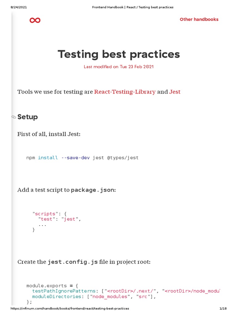Click testPathIgnorePatterns in the config code
The width and height of the screenshot is (237, 316).
point(64,291)
